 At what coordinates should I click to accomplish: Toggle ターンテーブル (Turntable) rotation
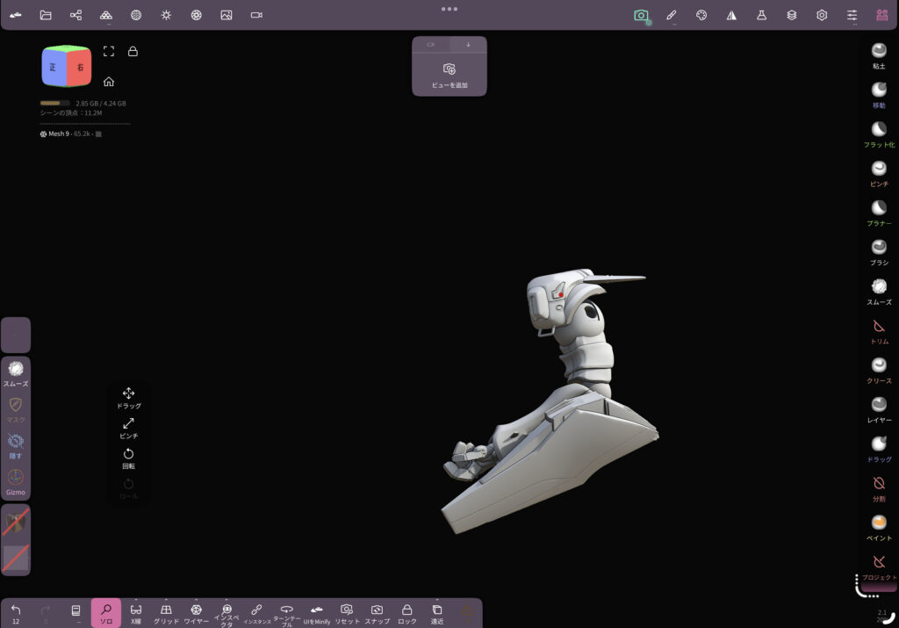click(x=287, y=615)
